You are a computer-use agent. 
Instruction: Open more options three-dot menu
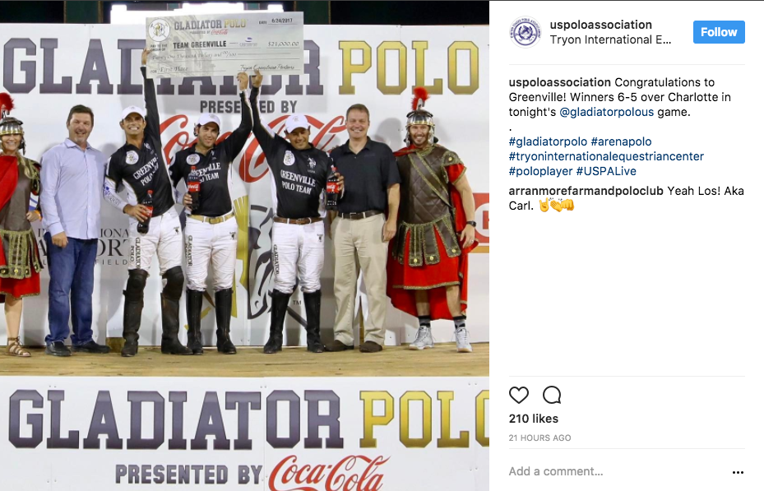pos(738,472)
